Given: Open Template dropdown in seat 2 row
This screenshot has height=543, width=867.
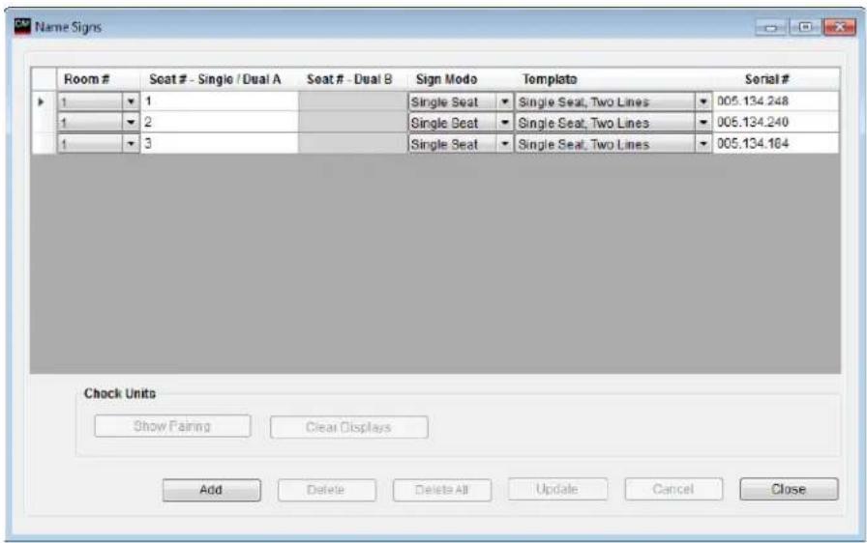Looking at the screenshot, I should coord(703,123).
